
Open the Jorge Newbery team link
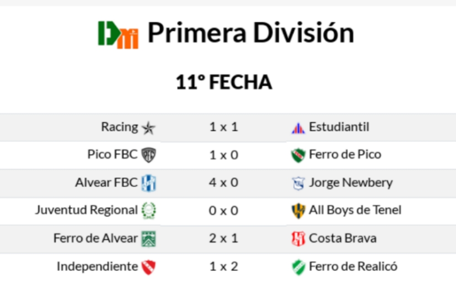350,182
